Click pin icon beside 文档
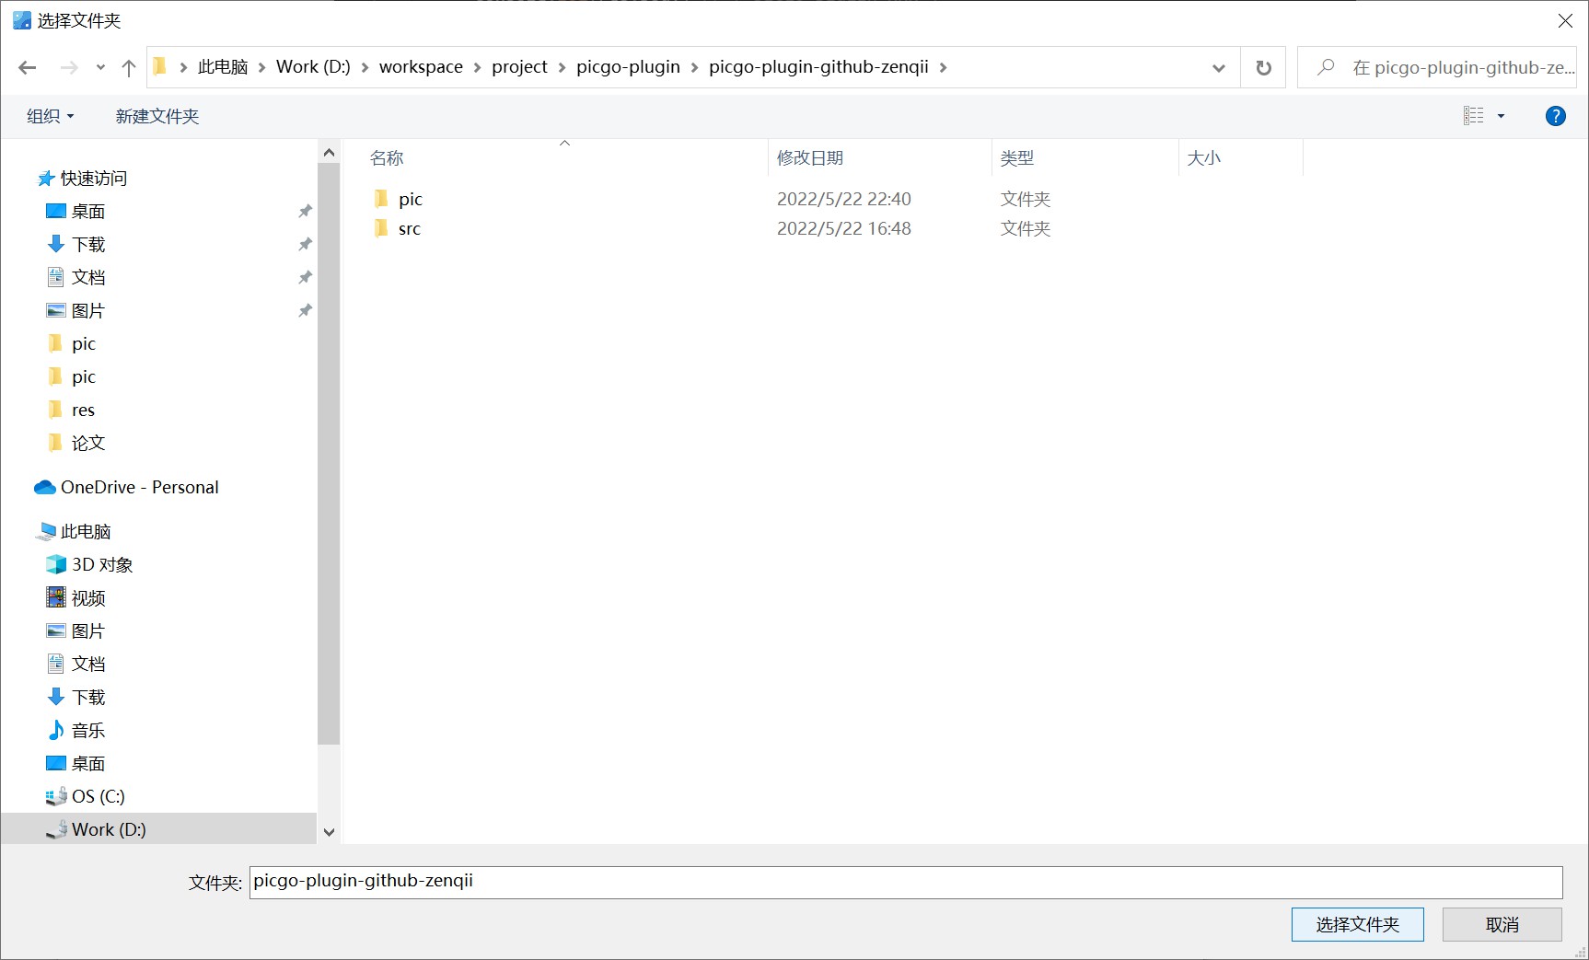 [x=305, y=277]
